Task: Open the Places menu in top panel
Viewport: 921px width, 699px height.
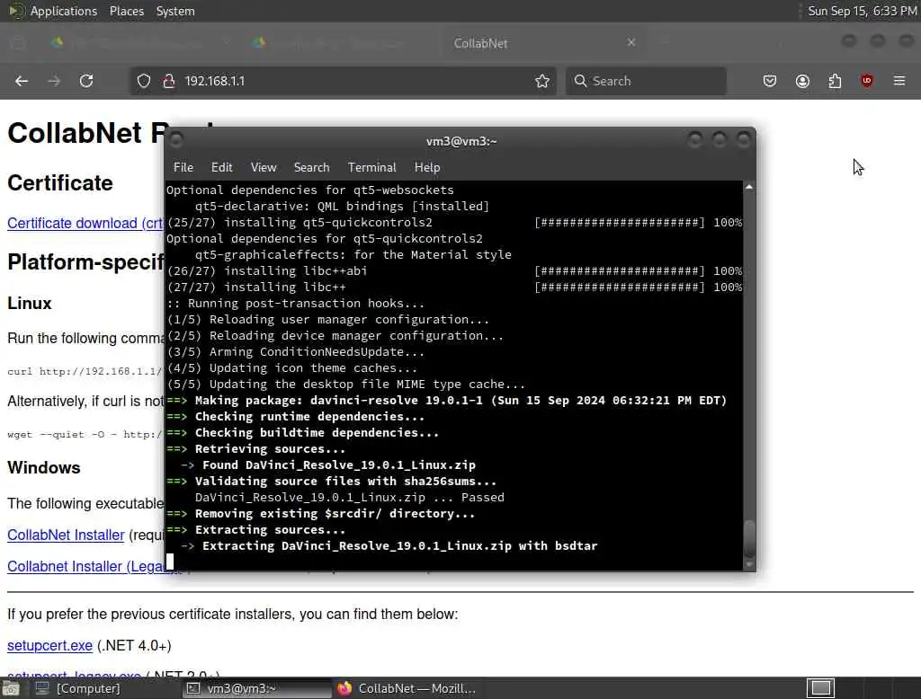Action: coord(126,11)
